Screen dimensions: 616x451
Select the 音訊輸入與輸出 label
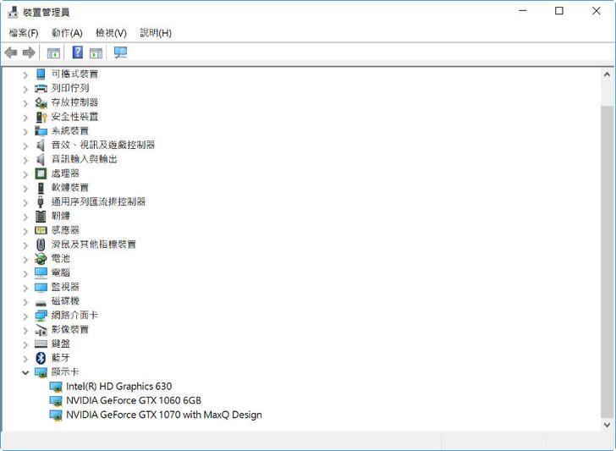point(84,159)
